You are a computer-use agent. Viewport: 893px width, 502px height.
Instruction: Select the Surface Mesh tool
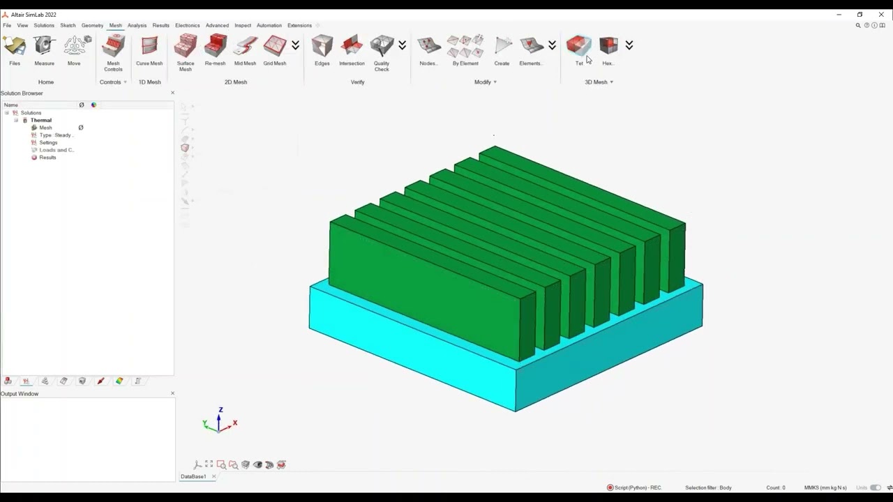[x=186, y=53]
